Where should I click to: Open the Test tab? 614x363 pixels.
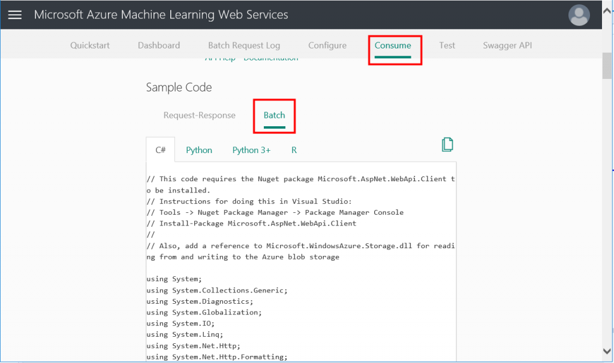[x=447, y=45]
